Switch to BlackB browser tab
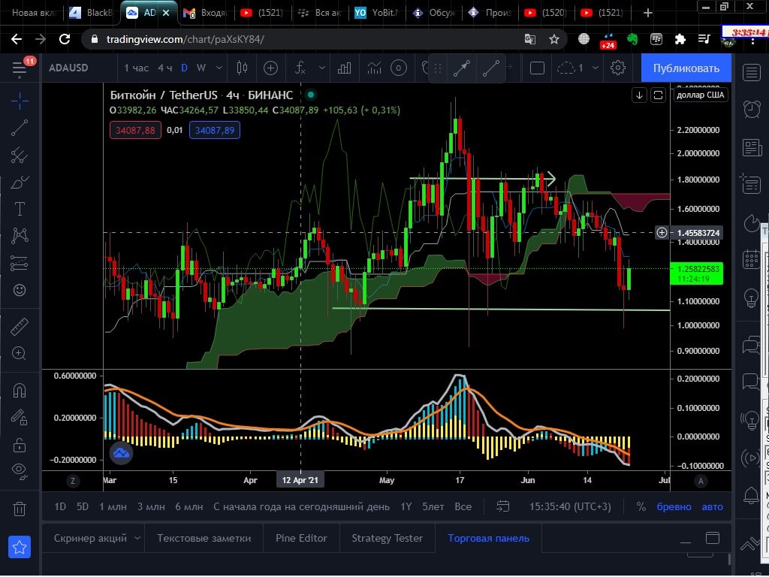The width and height of the screenshot is (769, 577). tap(92, 13)
